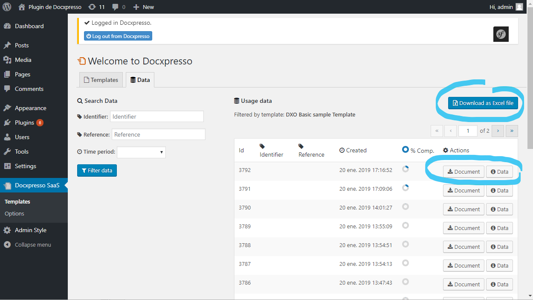Screen dimensions: 533x300
Task: Download Document for Id 3788
Action: [x=464, y=247]
